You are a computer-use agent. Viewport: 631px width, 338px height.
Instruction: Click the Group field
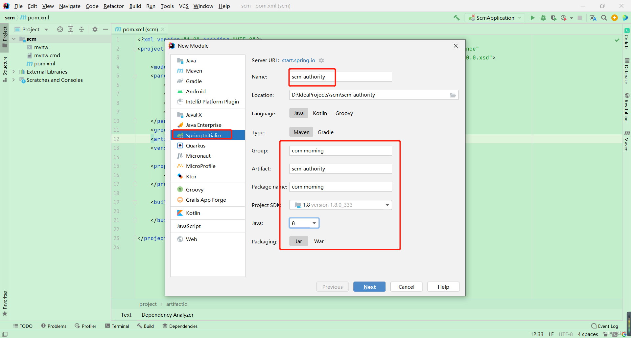340,151
